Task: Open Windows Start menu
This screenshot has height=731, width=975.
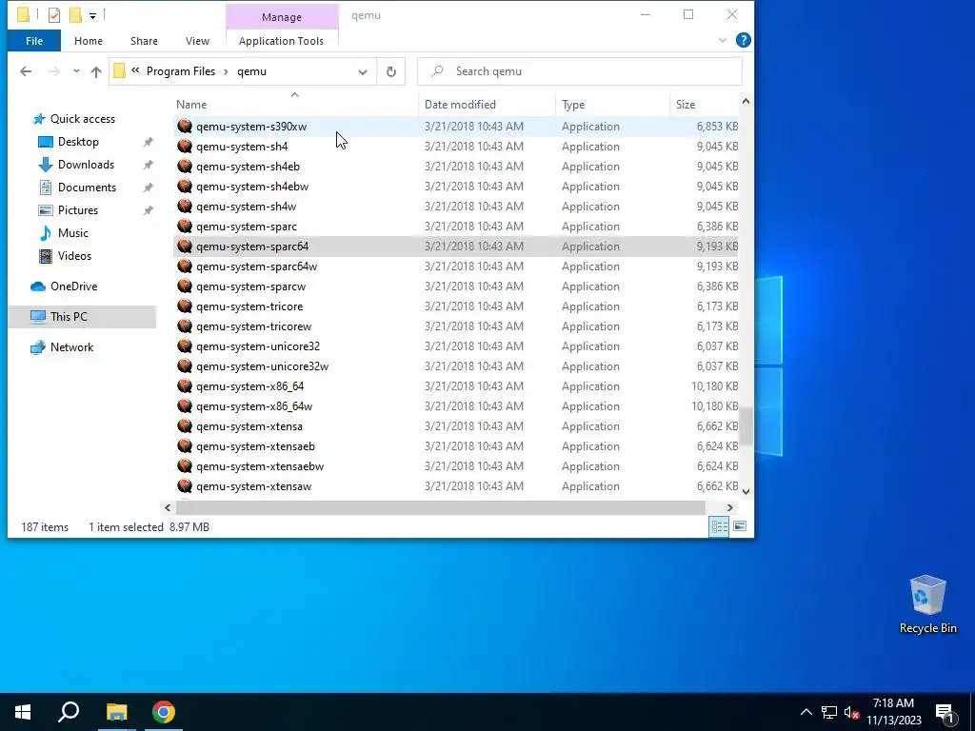Action: click(x=23, y=712)
